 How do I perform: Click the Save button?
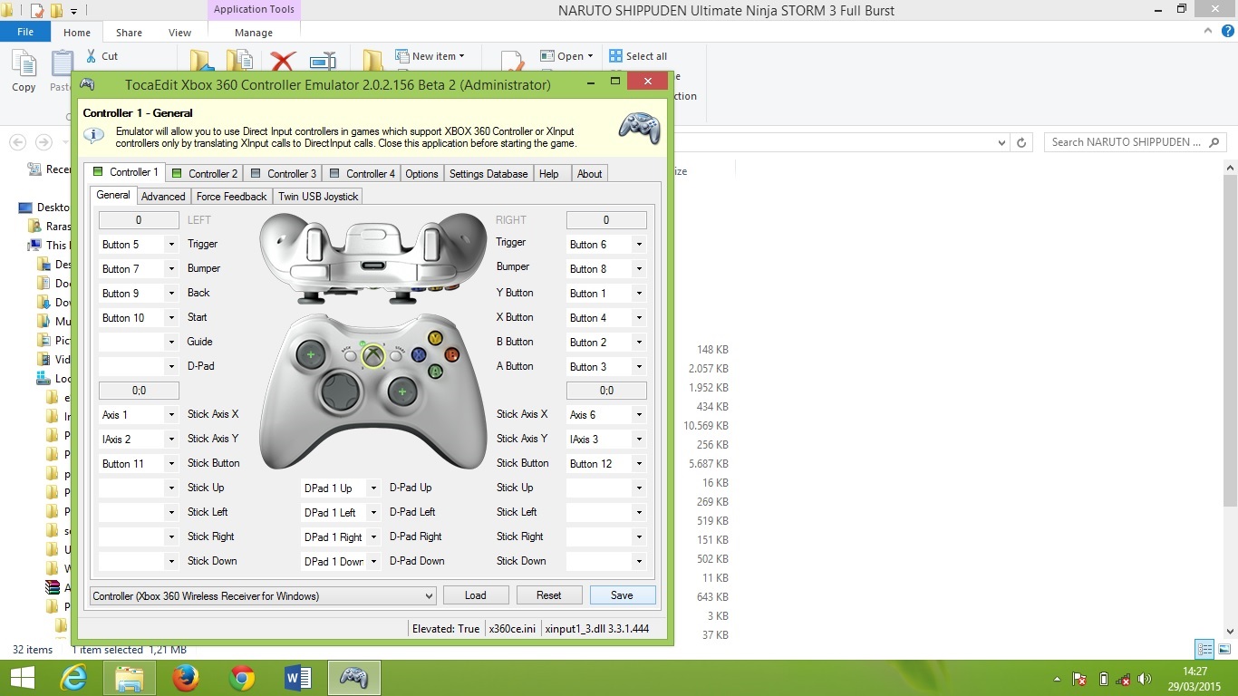click(622, 595)
